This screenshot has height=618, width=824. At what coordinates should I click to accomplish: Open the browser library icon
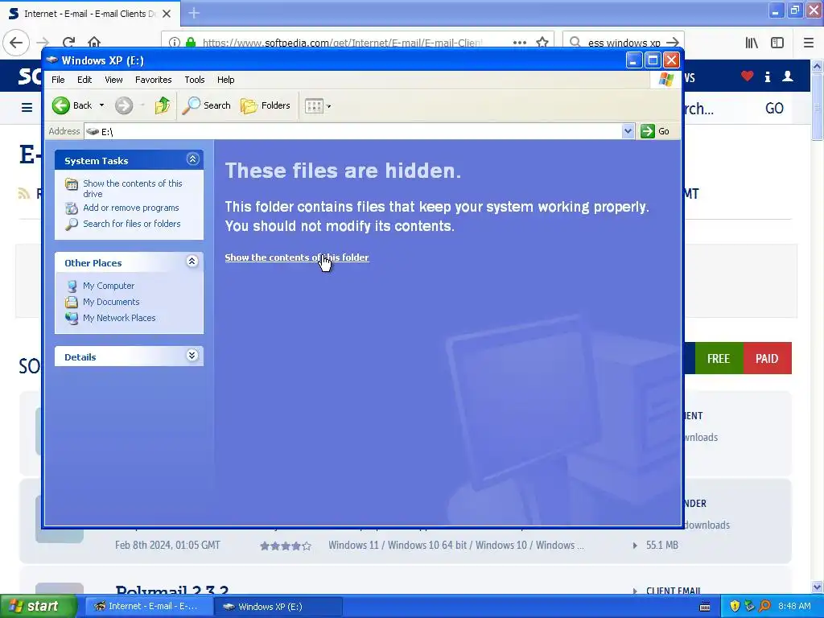pos(752,43)
